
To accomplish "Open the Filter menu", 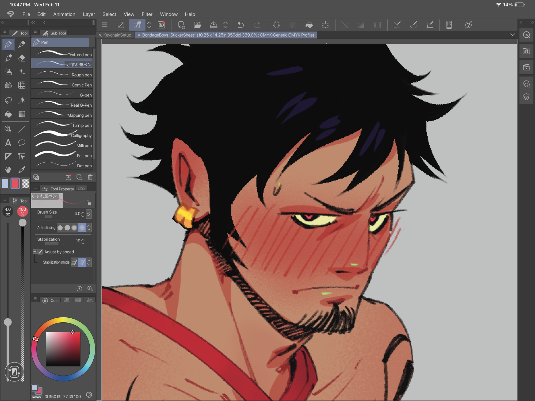I will click(147, 14).
